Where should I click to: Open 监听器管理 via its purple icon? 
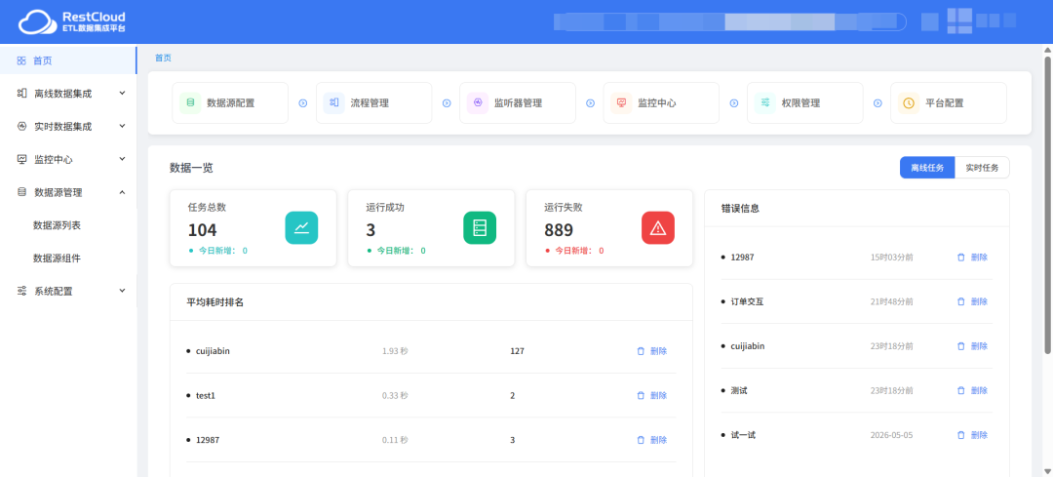pos(478,103)
